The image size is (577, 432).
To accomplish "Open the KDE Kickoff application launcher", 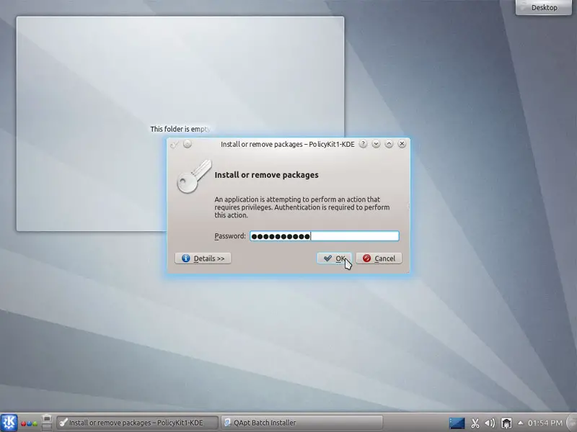I will pos(9,423).
